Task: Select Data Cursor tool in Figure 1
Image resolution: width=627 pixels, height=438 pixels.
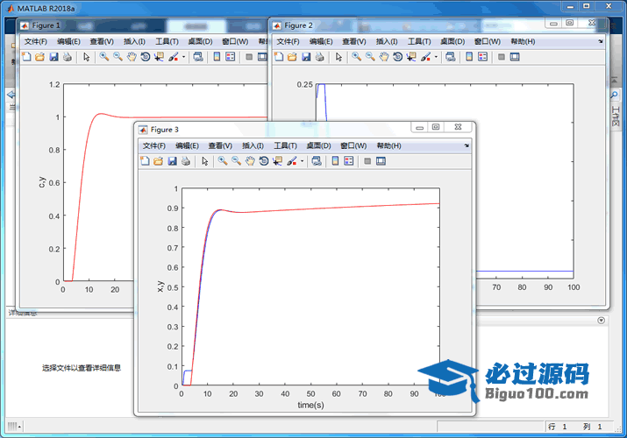Action: (x=159, y=57)
